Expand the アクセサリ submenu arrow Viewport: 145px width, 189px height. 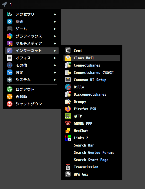click(x=55, y=15)
